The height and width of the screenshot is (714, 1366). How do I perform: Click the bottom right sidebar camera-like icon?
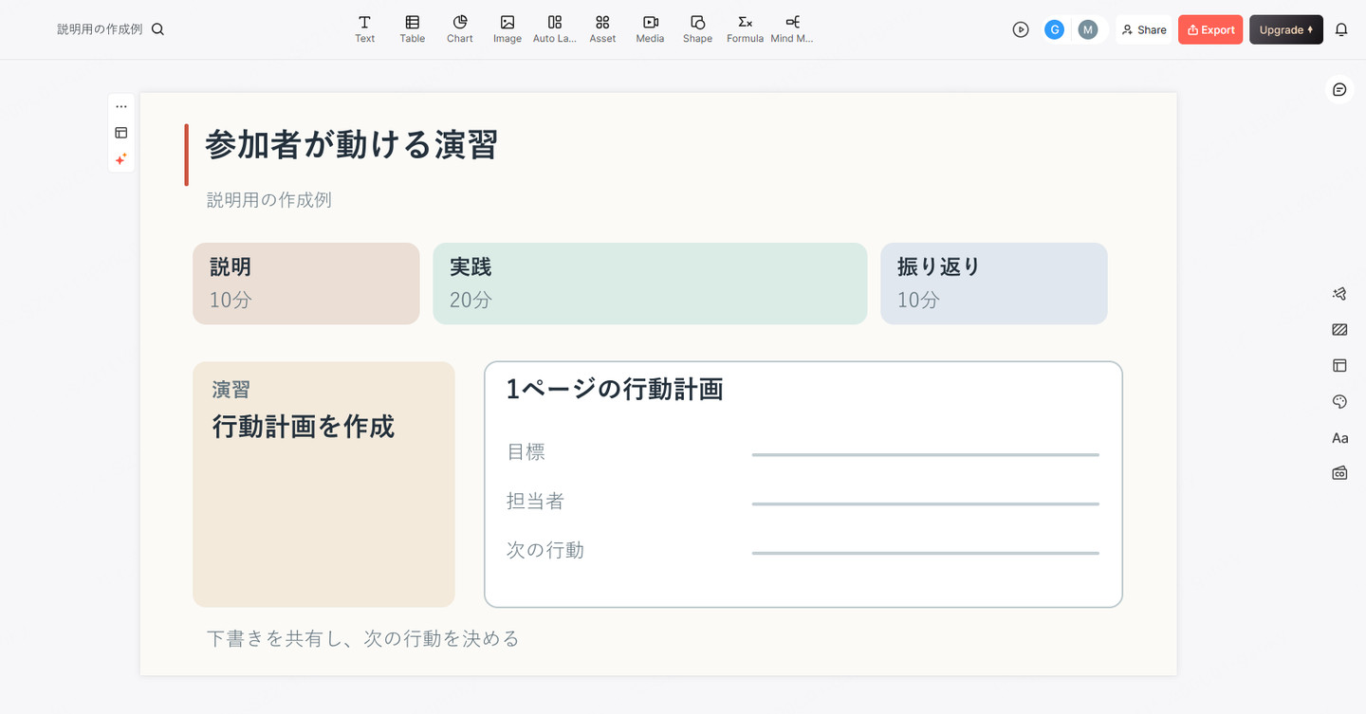[1339, 473]
